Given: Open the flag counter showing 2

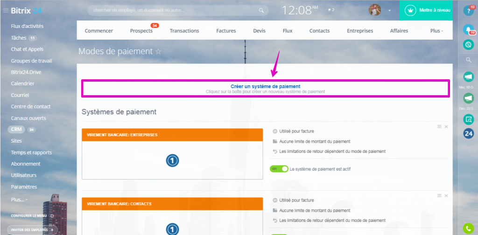Looking at the screenshot, I should point(331,10).
